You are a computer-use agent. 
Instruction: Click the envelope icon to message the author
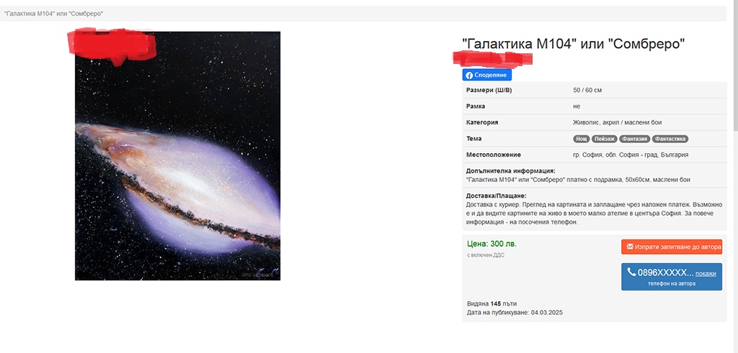pos(630,247)
